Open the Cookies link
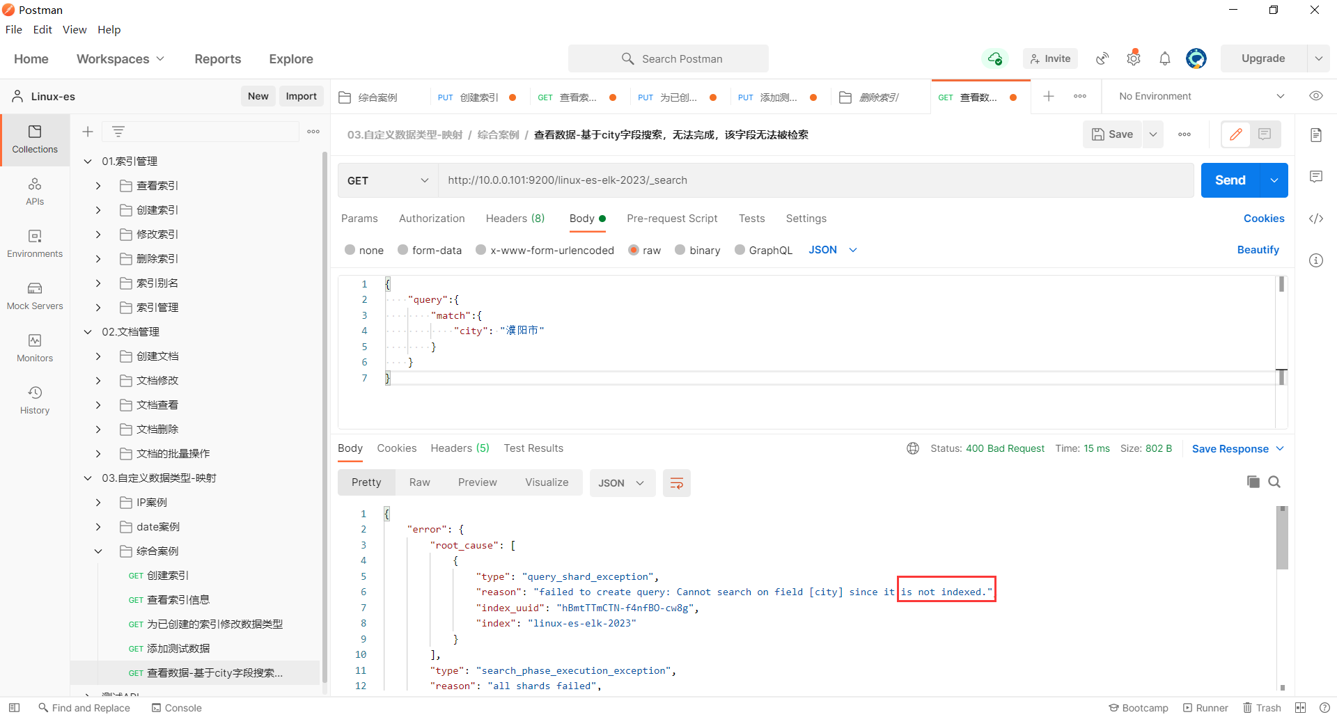Screen dimensions: 1337x717 pyautogui.click(x=1264, y=219)
